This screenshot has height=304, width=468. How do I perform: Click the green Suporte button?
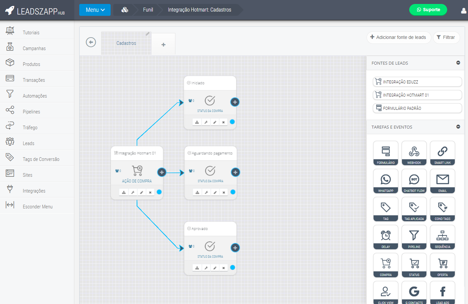point(428,10)
